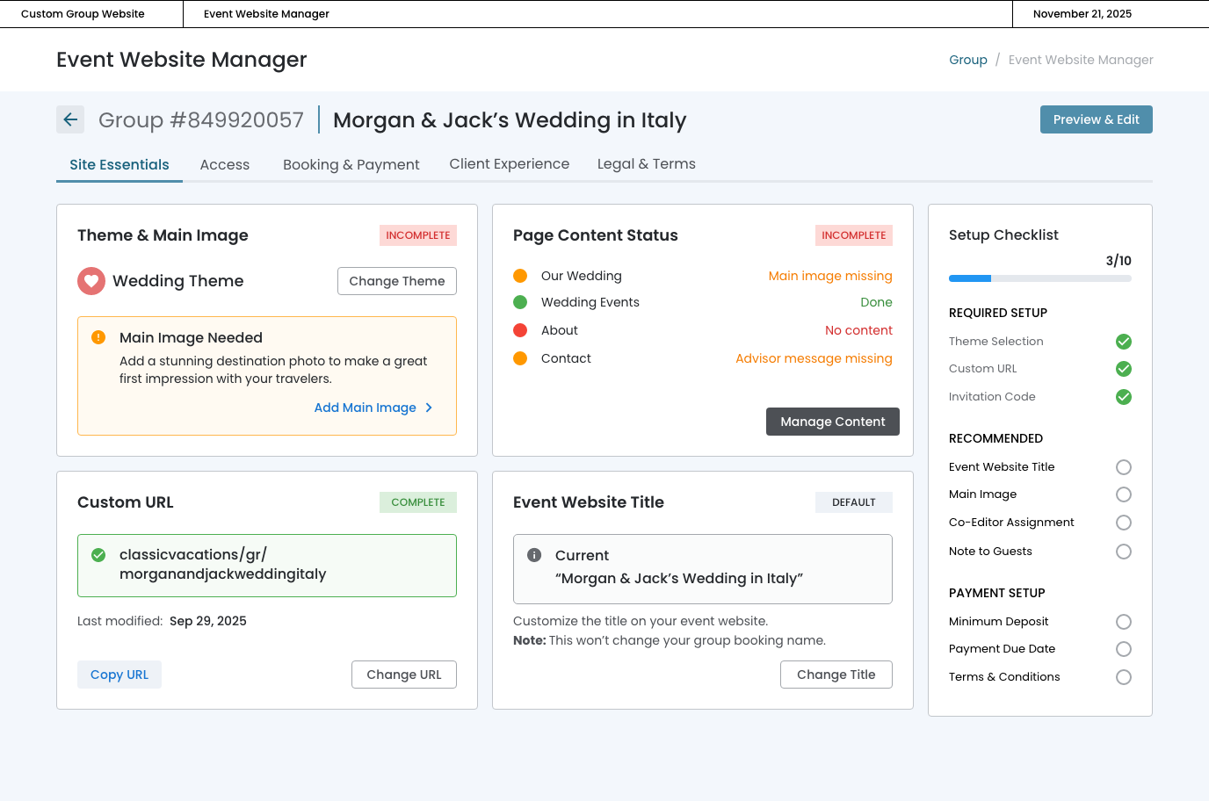Toggle the Minimum Deposit checklist circle

[x=1123, y=622]
